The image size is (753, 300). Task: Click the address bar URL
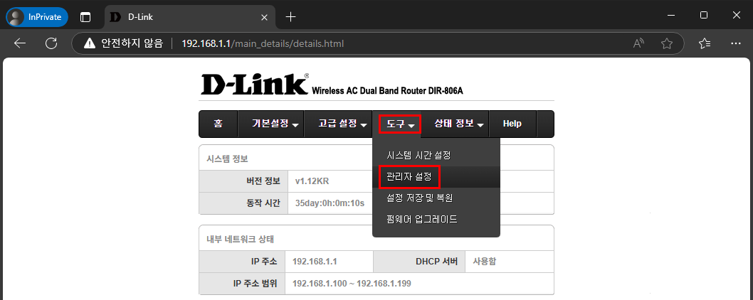pyautogui.click(x=262, y=43)
